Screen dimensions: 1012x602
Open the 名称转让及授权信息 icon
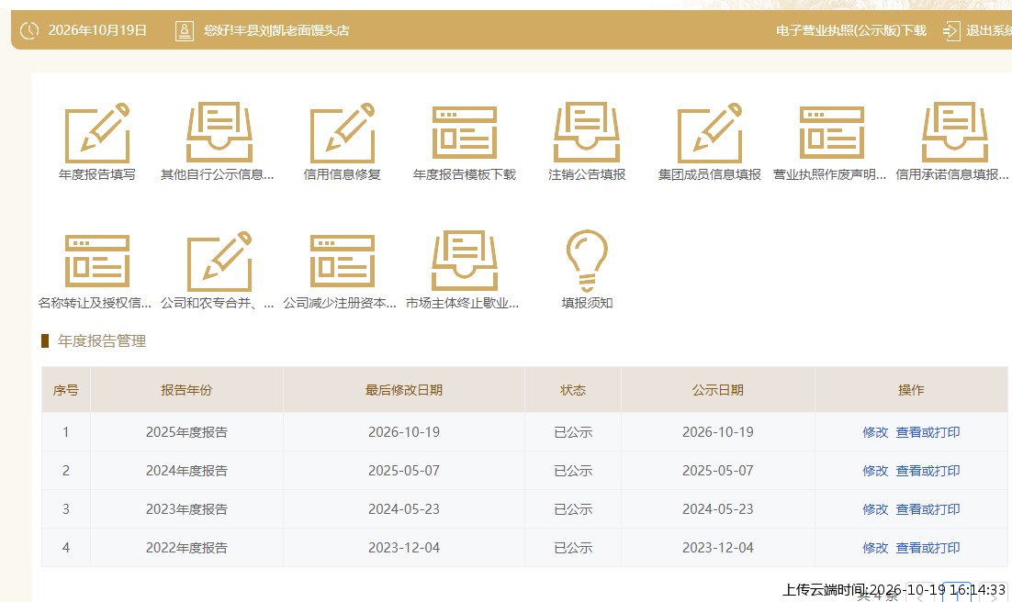click(97, 261)
